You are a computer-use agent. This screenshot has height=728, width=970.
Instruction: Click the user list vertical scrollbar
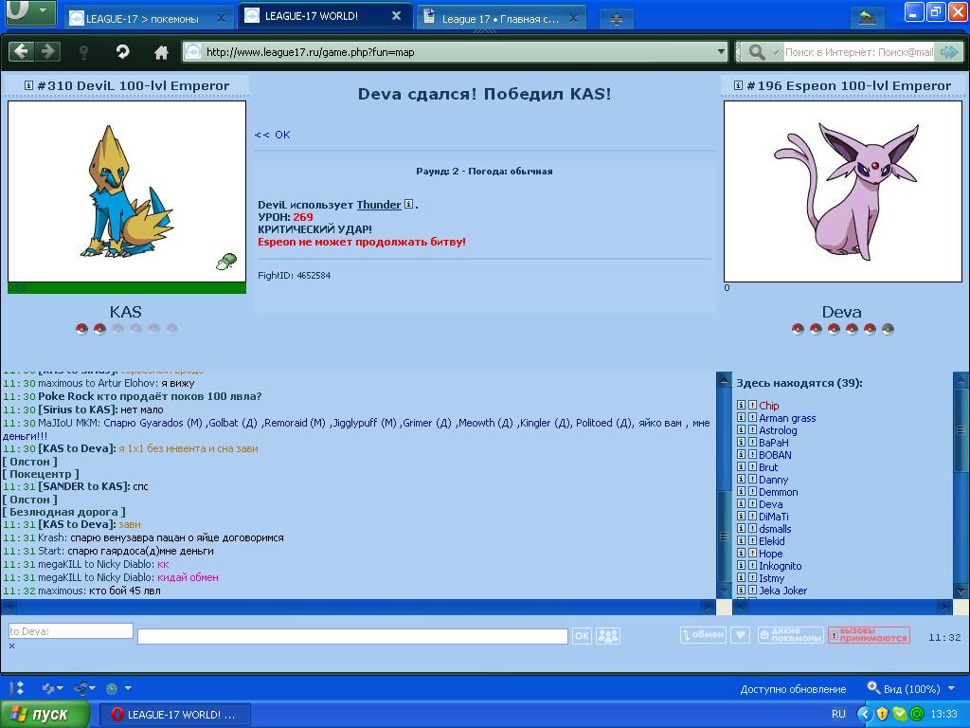pos(961,484)
